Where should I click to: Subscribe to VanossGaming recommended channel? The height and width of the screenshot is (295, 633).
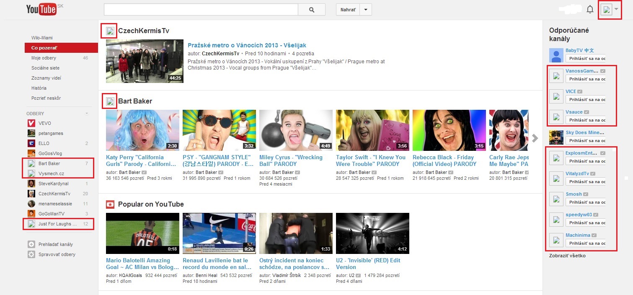585,79
